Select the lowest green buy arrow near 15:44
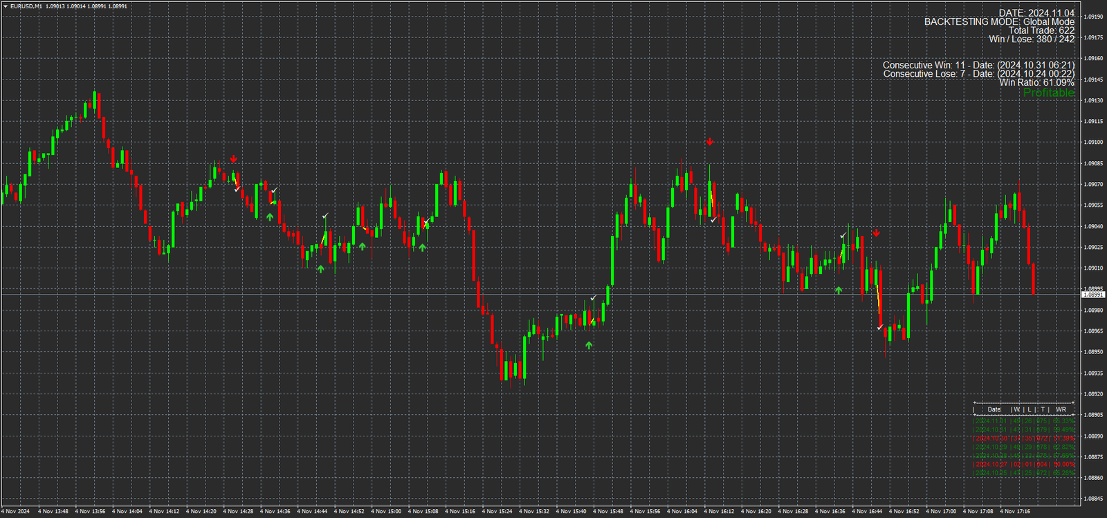 pyautogui.click(x=589, y=345)
